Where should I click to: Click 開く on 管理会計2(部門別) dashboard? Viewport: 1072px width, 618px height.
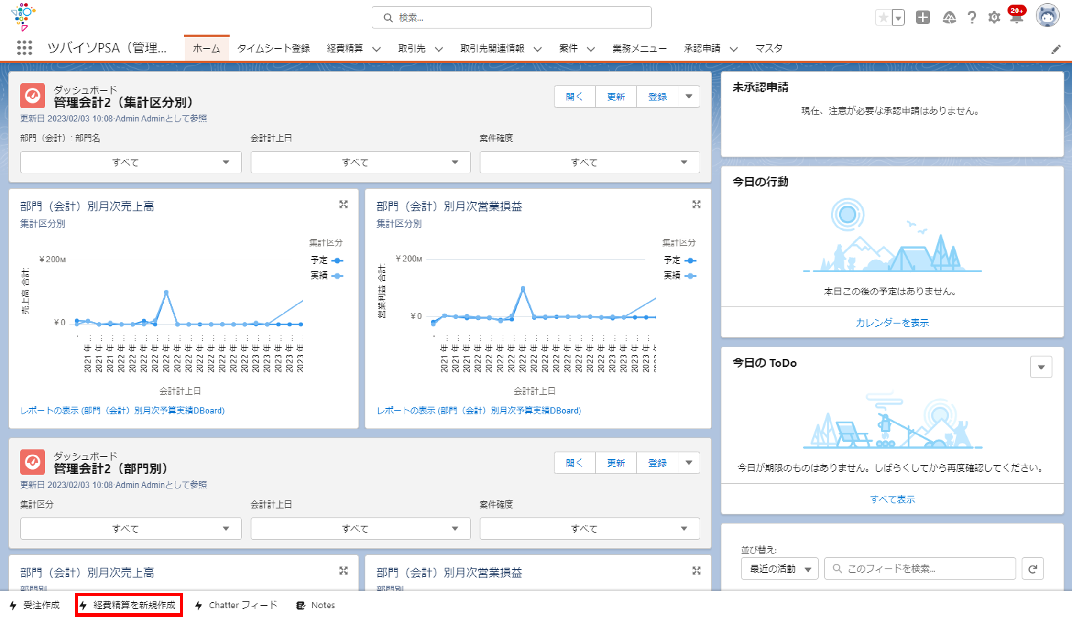(575, 463)
